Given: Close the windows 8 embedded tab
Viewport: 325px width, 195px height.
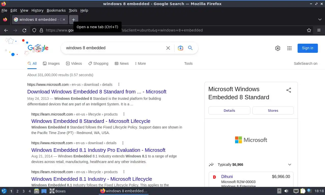Looking at the screenshot, I should 64,20.
